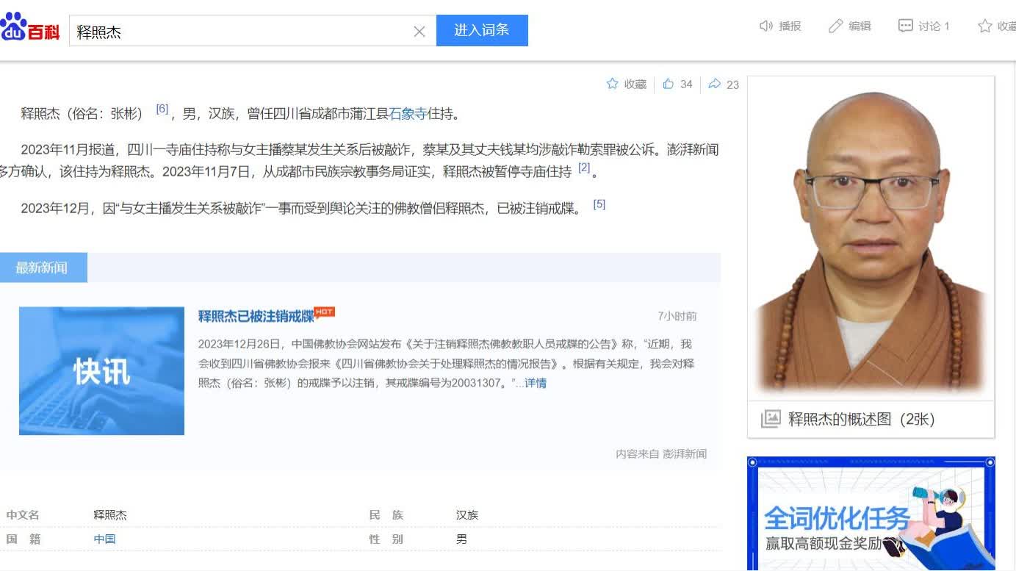Click the HOT badge on the news headline
The width and height of the screenshot is (1016, 571).
coord(323,312)
